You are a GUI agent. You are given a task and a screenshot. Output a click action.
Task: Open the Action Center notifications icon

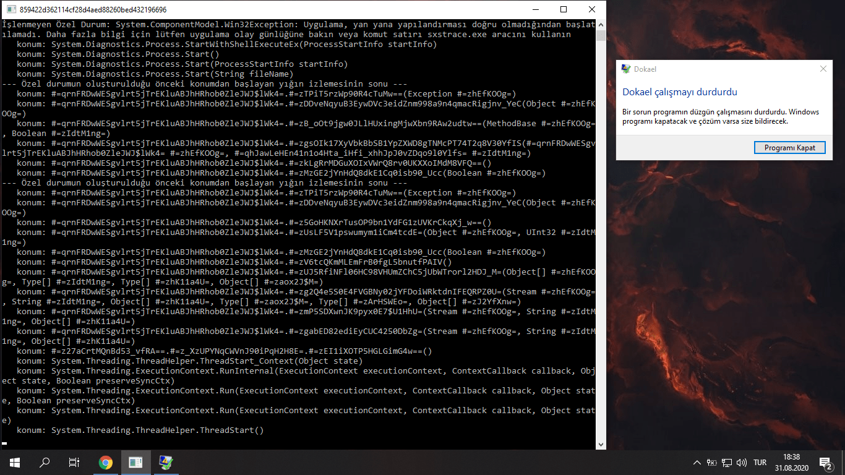tap(825, 463)
